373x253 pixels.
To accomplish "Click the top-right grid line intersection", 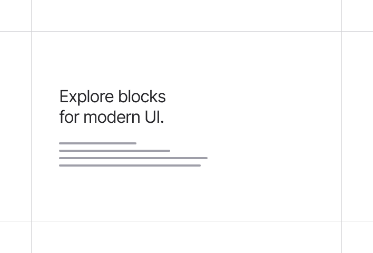I will [341, 31].
